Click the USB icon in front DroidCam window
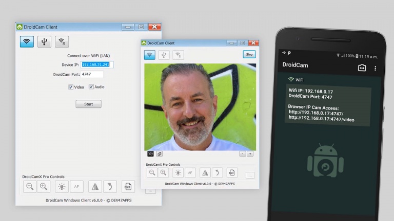Image resolution: width=394 pixels, height=221 pixels. click(164, 55)
